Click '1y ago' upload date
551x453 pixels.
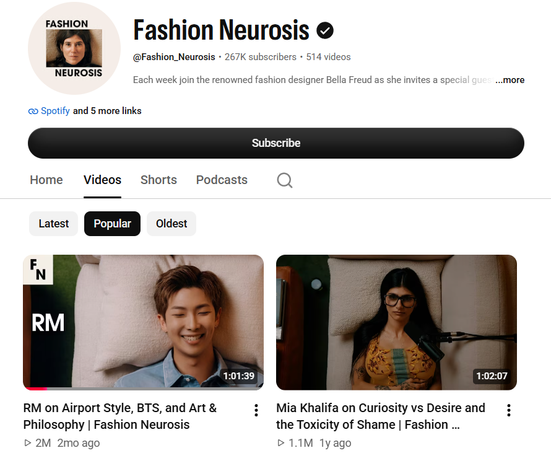click(x=335, y=443)
